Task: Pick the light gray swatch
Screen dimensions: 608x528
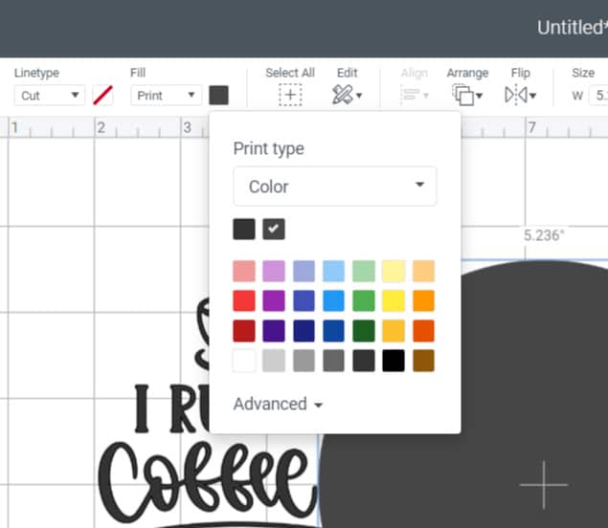Action: coord(274,361)
